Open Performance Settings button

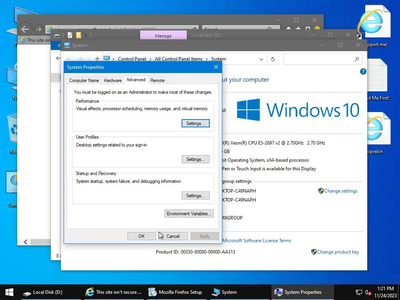195,123
